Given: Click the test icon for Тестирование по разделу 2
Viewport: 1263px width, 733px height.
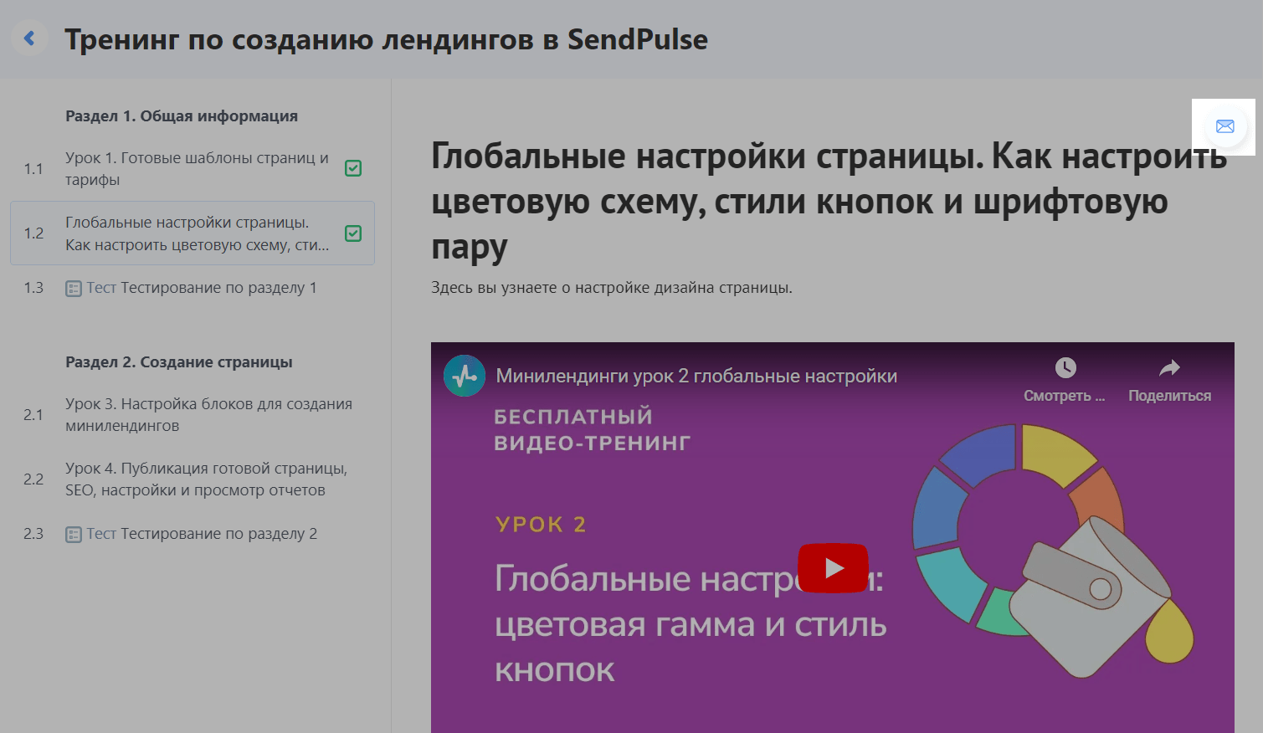Looking at the screenshot, I should click(74, 535).
